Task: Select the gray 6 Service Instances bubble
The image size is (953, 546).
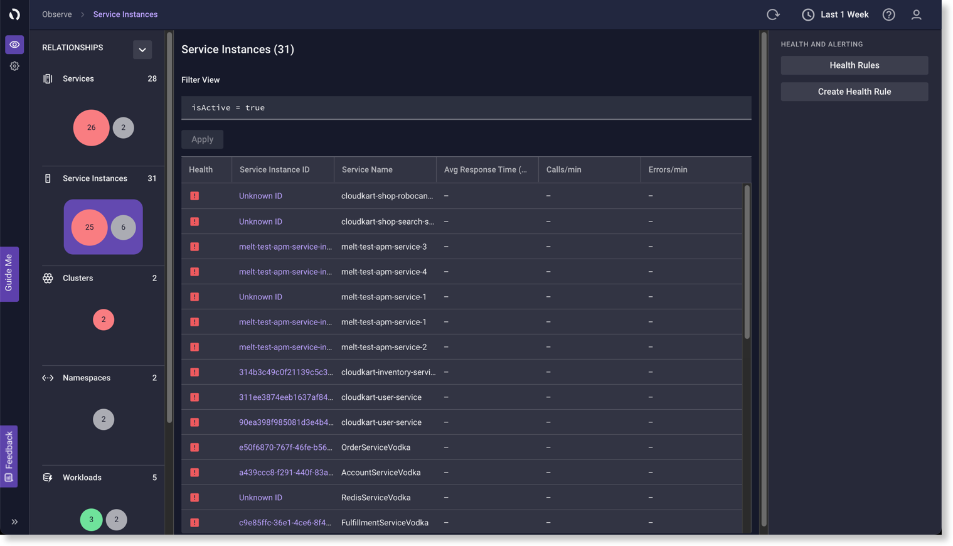Action: click(123, 227)
